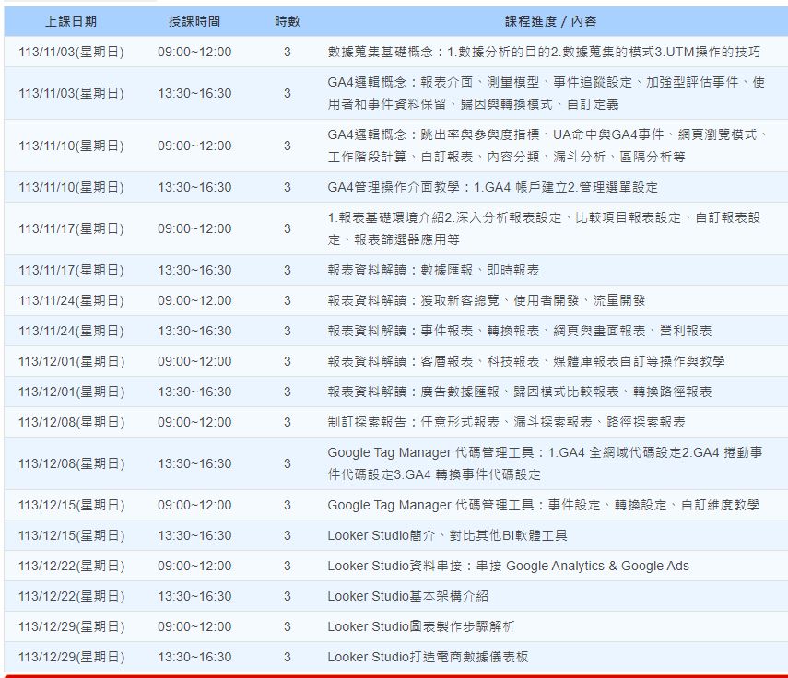Select the 113/11/24 date in the 13:30~16:30 row

pos(71,331)
